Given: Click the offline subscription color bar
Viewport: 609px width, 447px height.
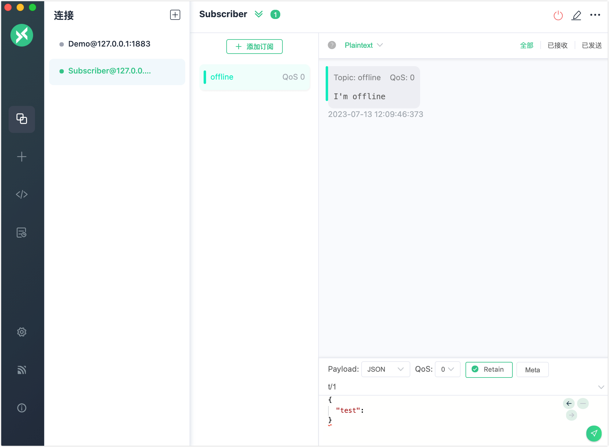Looking at the screenshot, I should 205,77.
